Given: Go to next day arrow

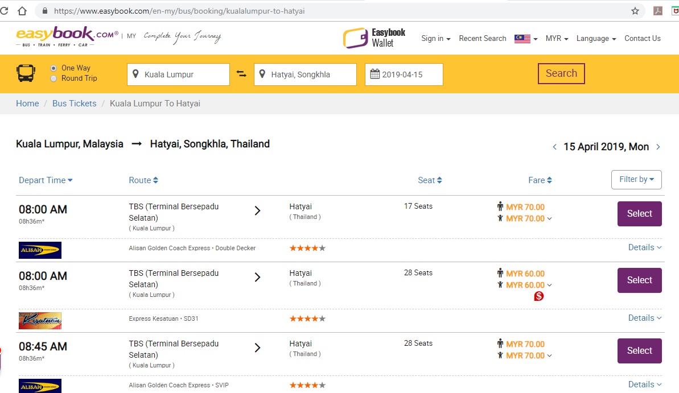Looking at the screenshot, I should (658, 147).
